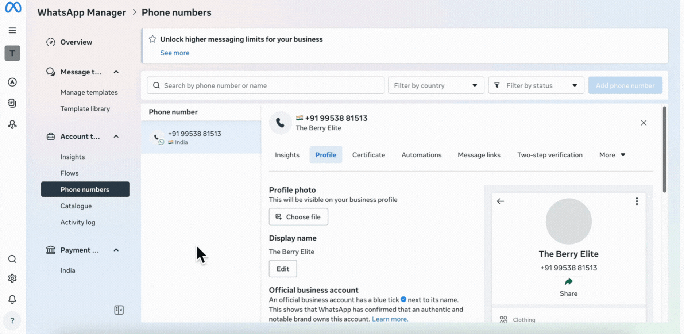Click the blue verified tick icon
This screenshot has width=684, height=334.
pos(403,299)
